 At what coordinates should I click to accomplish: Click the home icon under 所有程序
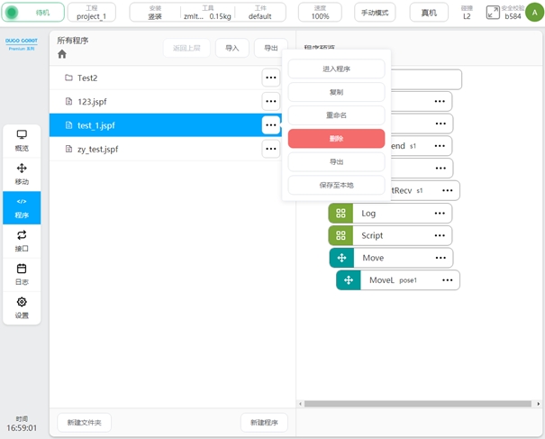pos(62,54)
